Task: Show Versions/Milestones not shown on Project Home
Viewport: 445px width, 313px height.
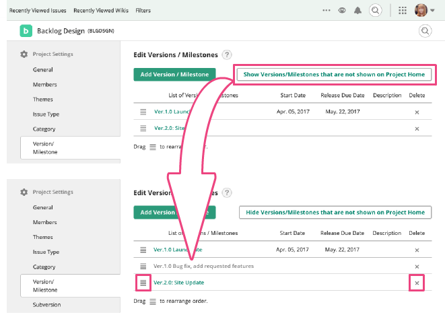Action: 334,74
